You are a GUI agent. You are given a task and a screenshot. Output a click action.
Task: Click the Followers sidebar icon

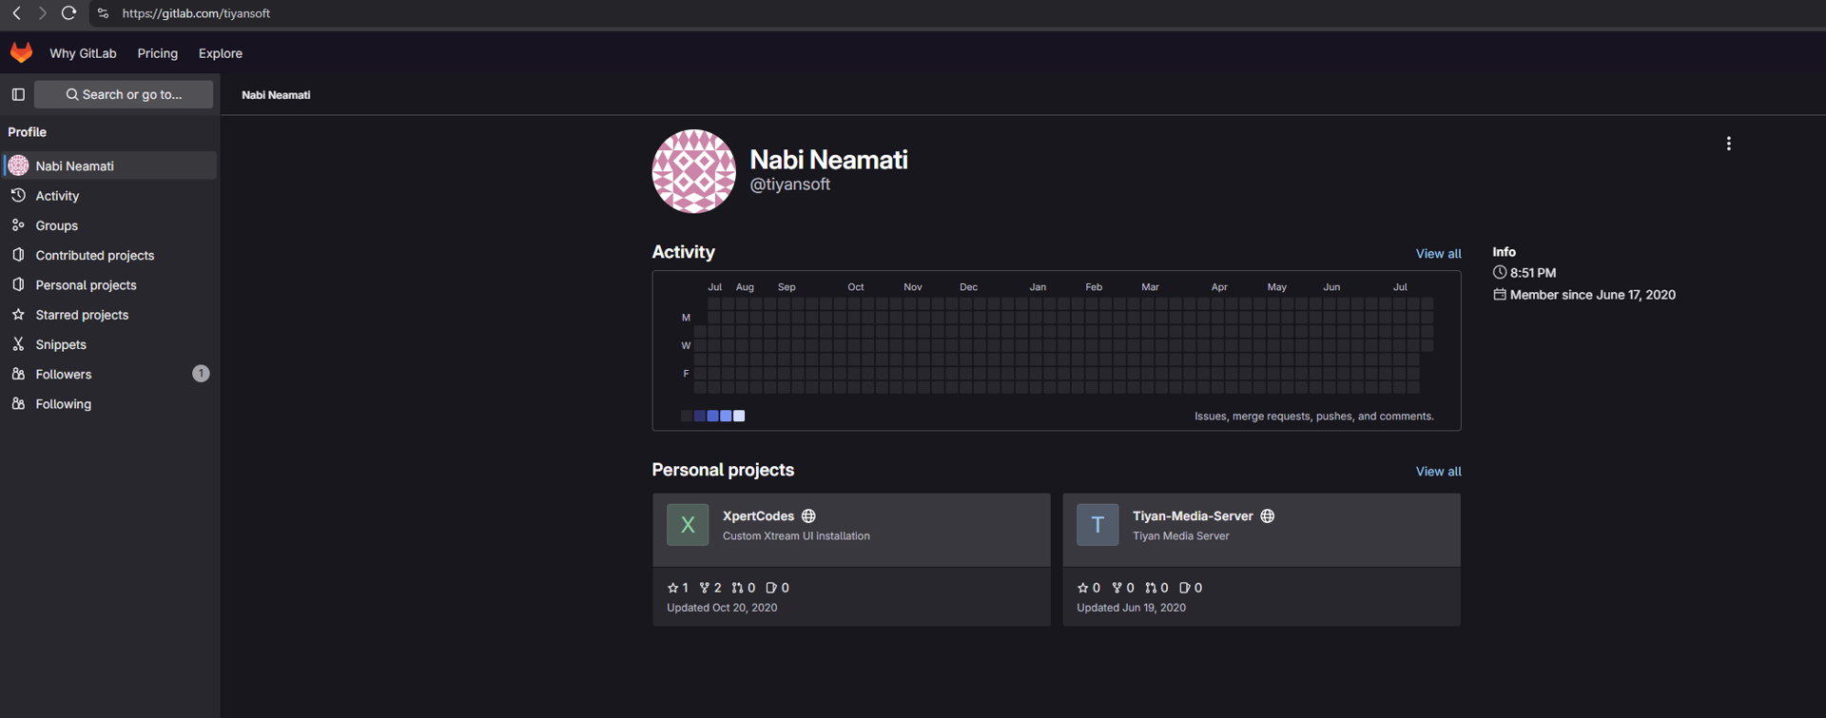coord(18,374)
